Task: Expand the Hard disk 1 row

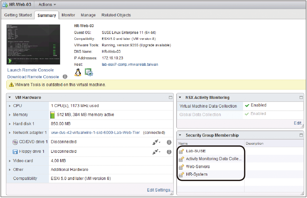Action: pyautogui.click(x=10, y=124)
